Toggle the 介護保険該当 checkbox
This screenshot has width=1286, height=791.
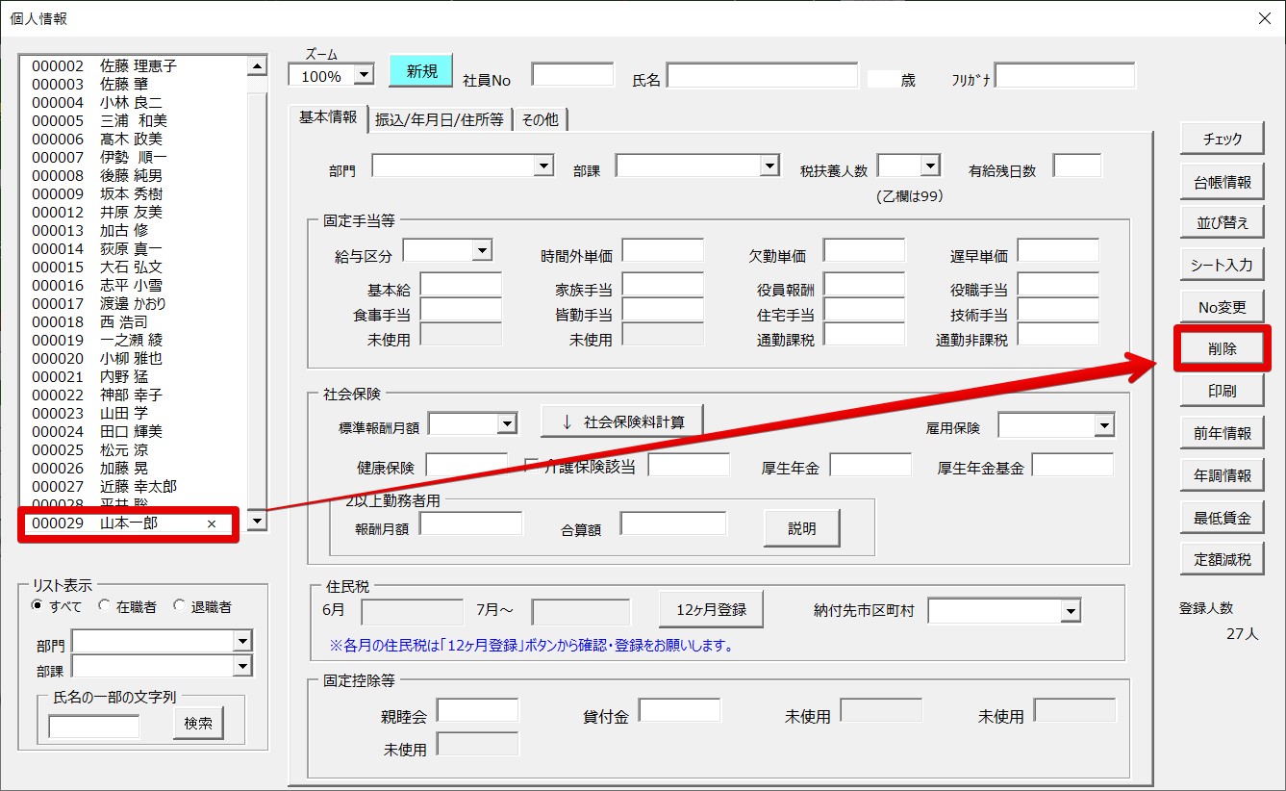click(532, 467)
